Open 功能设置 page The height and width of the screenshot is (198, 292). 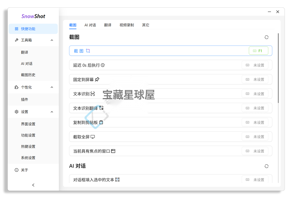28,135
